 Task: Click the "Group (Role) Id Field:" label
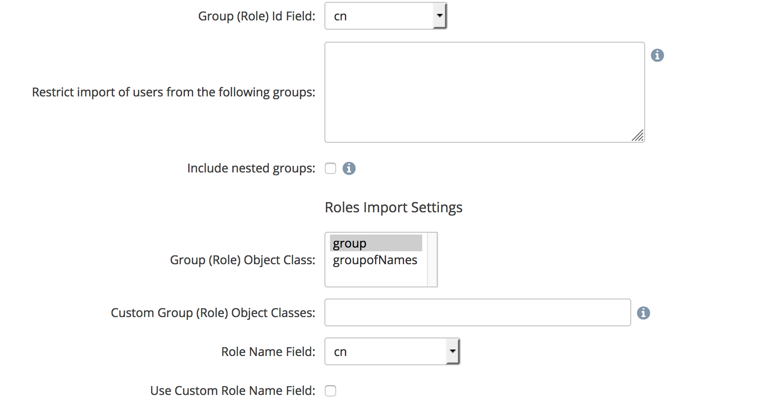(256, 16)
